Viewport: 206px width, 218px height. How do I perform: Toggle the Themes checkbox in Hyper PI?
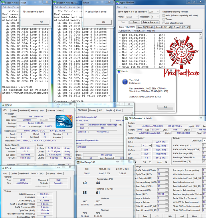(x=164, y=19)
